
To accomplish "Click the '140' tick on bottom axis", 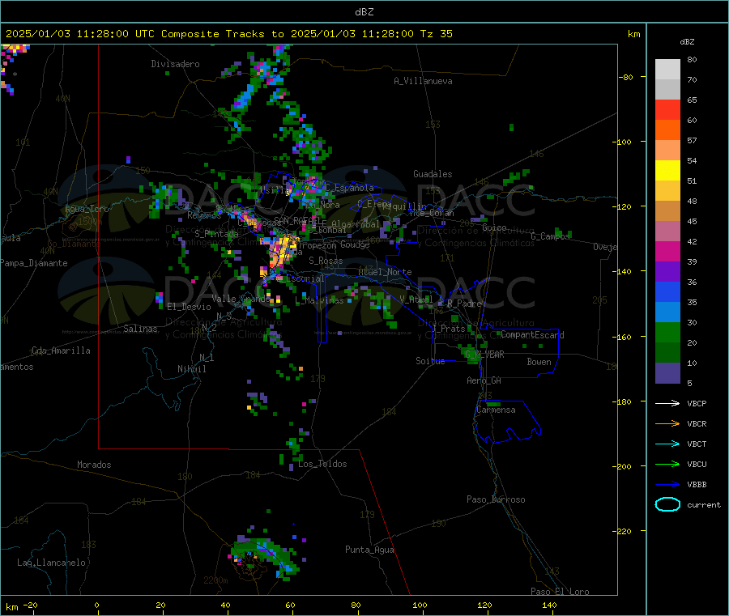I will click(549, 605).
